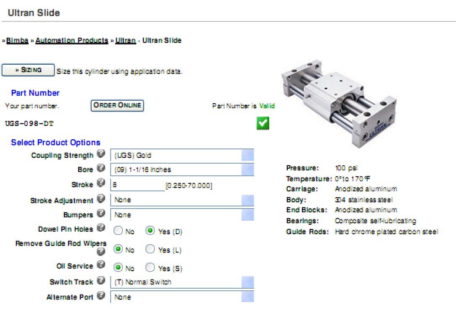Click the Temperature value 0° to 170°F
Viewport: 456px width, 313px height.
point(353,179)
